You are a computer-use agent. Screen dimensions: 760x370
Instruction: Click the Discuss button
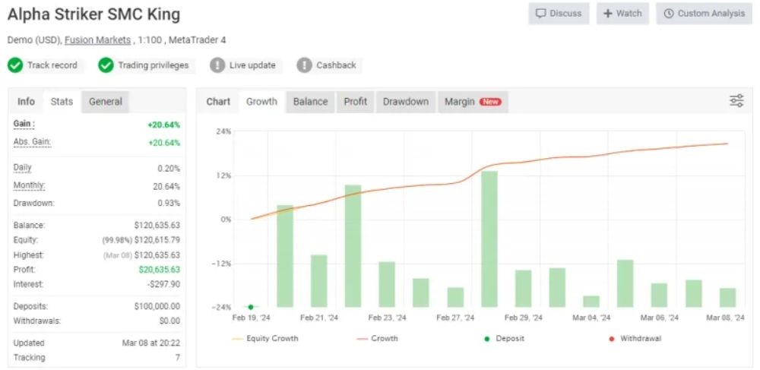[559, 14]
